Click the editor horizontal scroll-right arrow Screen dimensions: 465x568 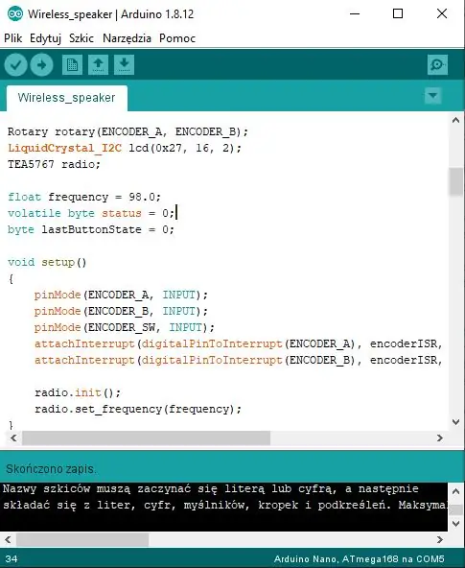[x=440, y=438]
